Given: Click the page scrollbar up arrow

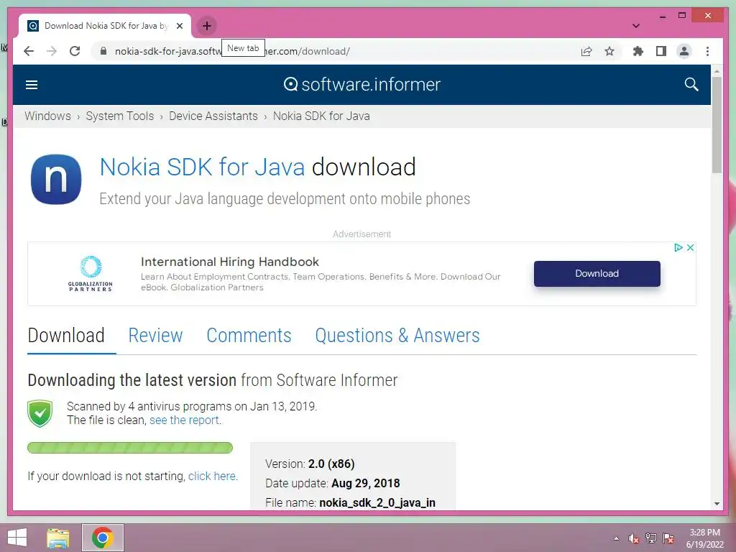Looking at the screenshot, I should [717, 71].
